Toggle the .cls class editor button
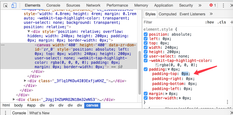The height and width of the screenshot is (115, 233). tap(222, 22)
